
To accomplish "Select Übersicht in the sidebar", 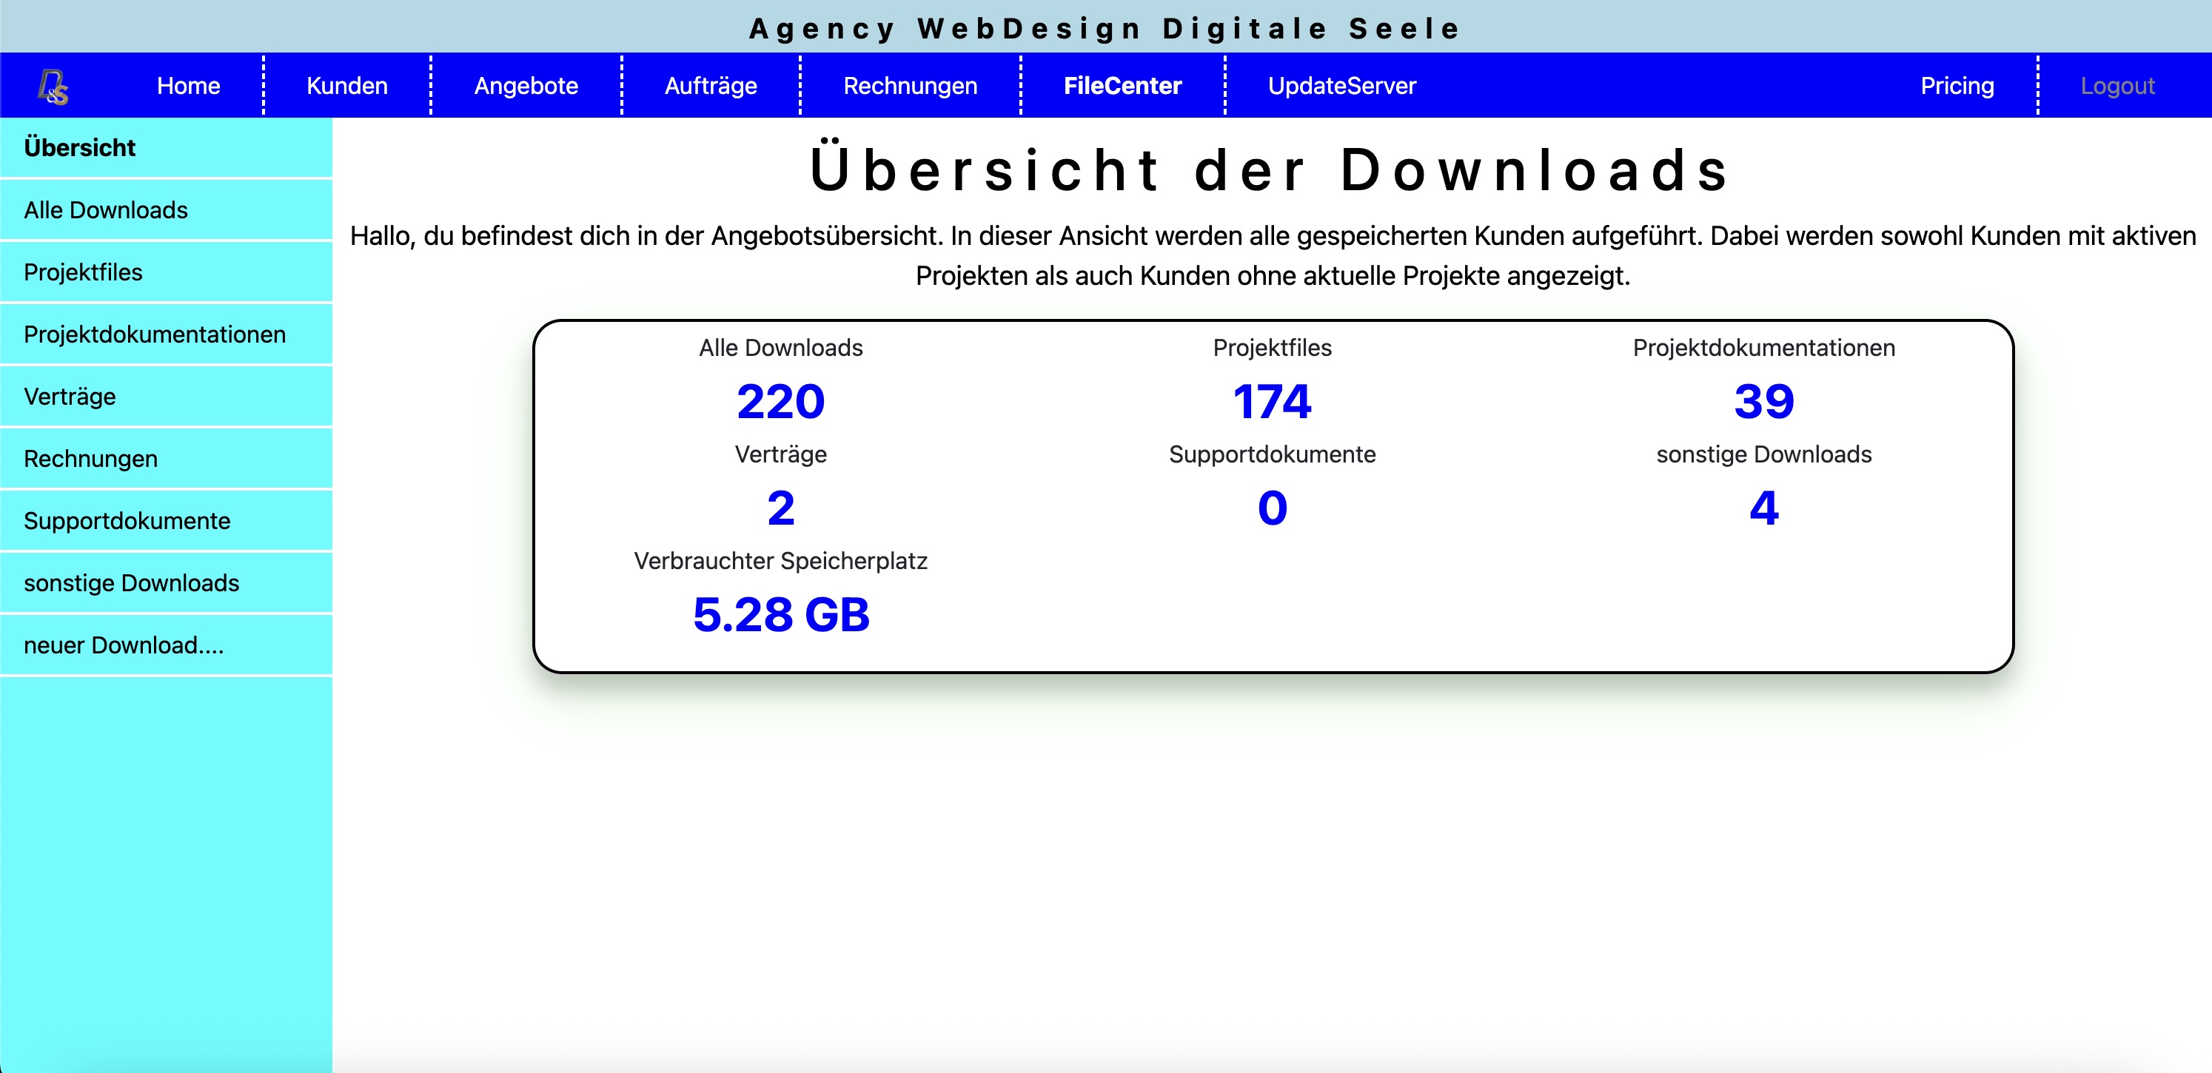I will click(79, 147).
